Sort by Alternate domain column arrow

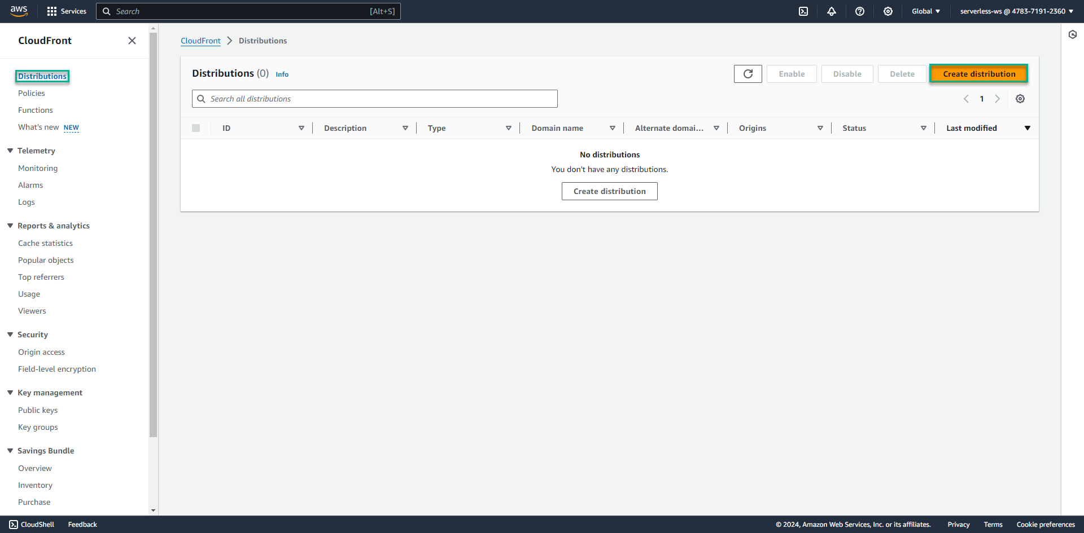(x=716, y=128)
